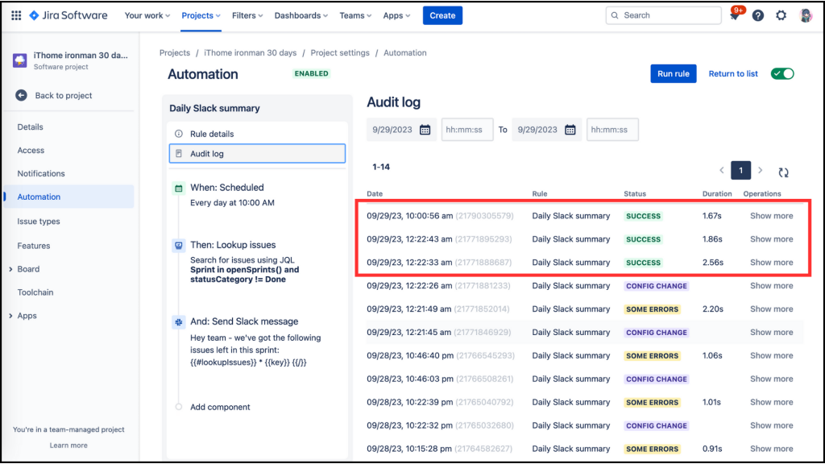The image size is (825, 464).
Task: Open the user profile avatar
Action: click(x=806, y=15)
